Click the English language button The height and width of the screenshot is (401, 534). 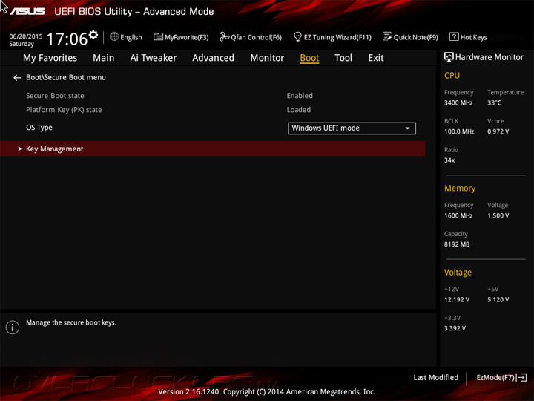[x=126, y=37]
